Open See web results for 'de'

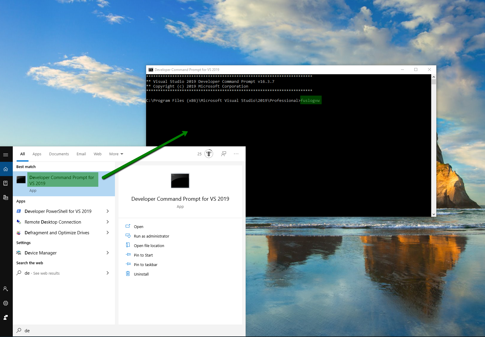42,273
